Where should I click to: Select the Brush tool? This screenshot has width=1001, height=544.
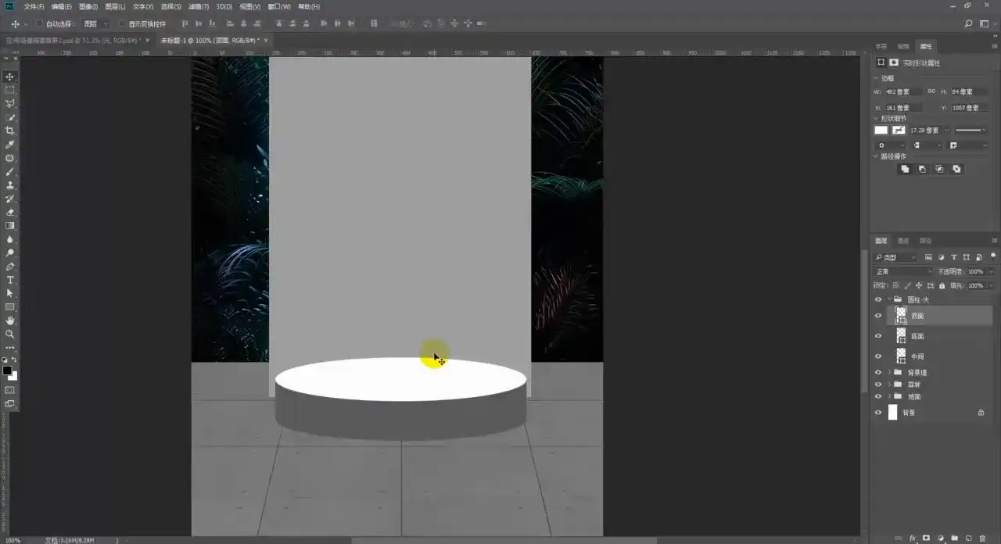pos(10,171)
